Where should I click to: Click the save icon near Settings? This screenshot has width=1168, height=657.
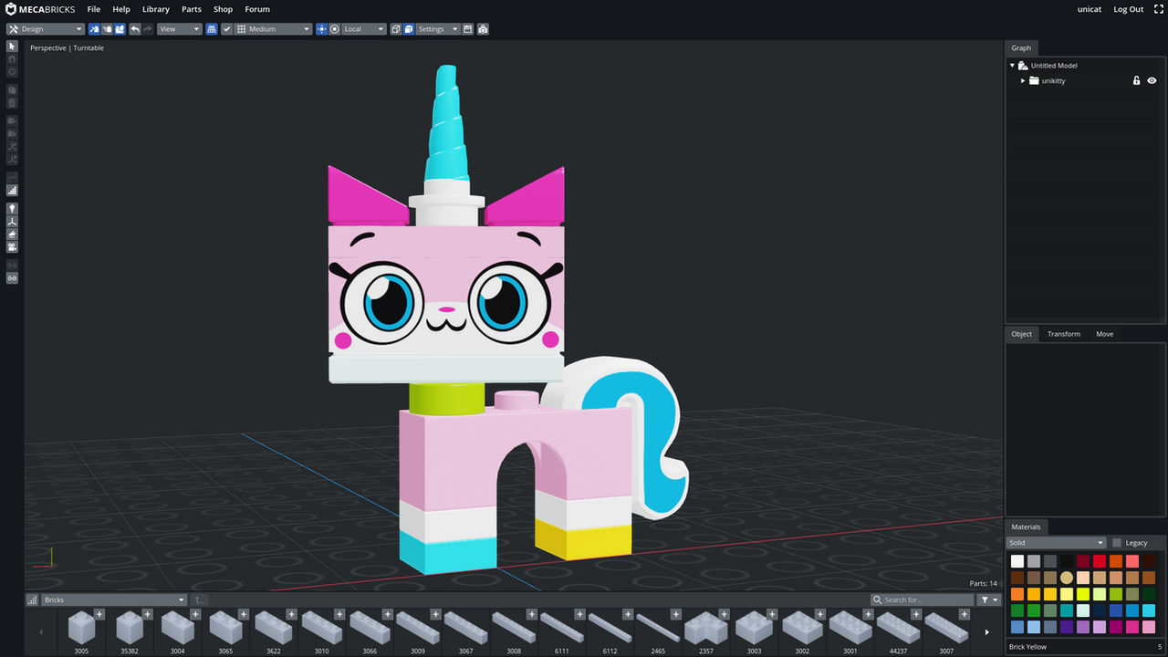click(467, 28)
